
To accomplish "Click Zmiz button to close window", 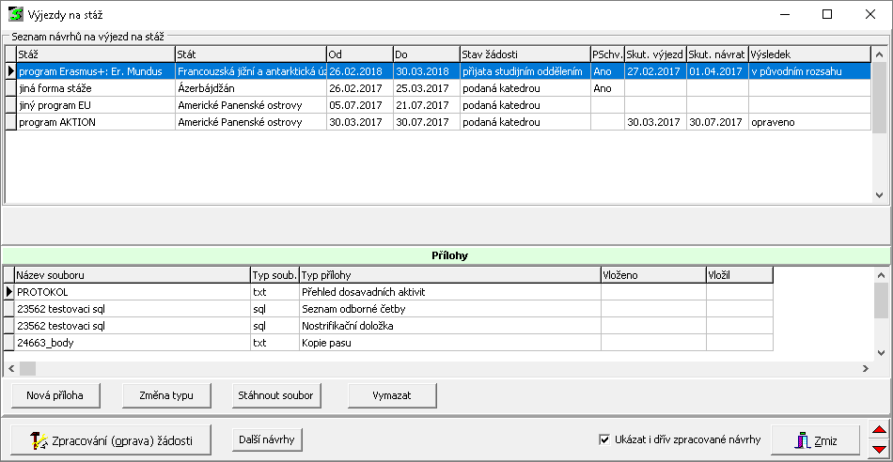I will pyautogui.click(x=815, y=439).
